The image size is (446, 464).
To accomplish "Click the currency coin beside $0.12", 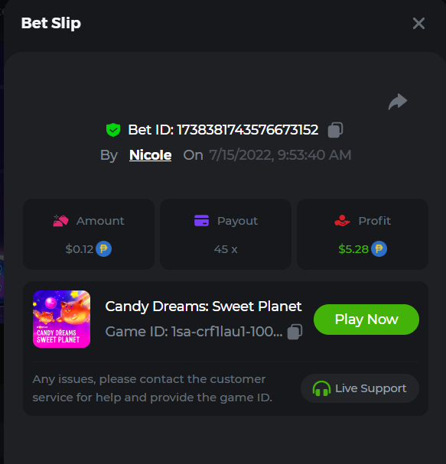I will [x=103, y=249].
